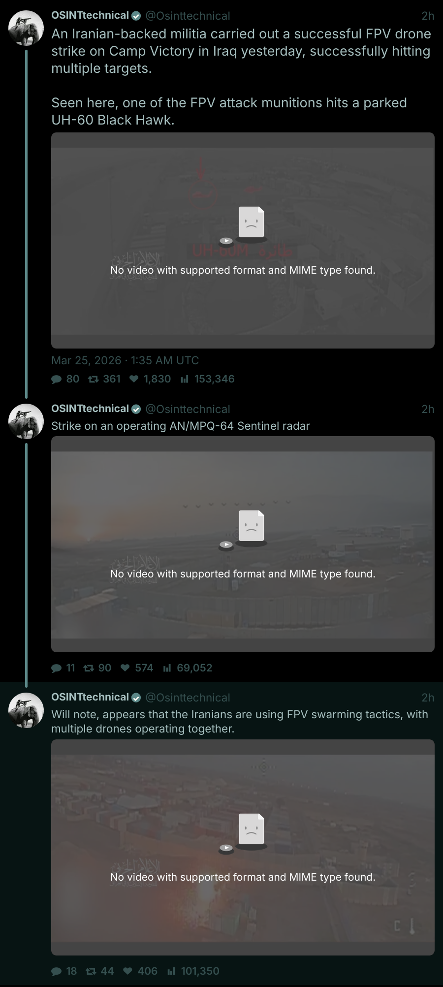The image size is (443, 987).
Task: Play the FPV swarming tactics video
Action: tap(243, 847)
